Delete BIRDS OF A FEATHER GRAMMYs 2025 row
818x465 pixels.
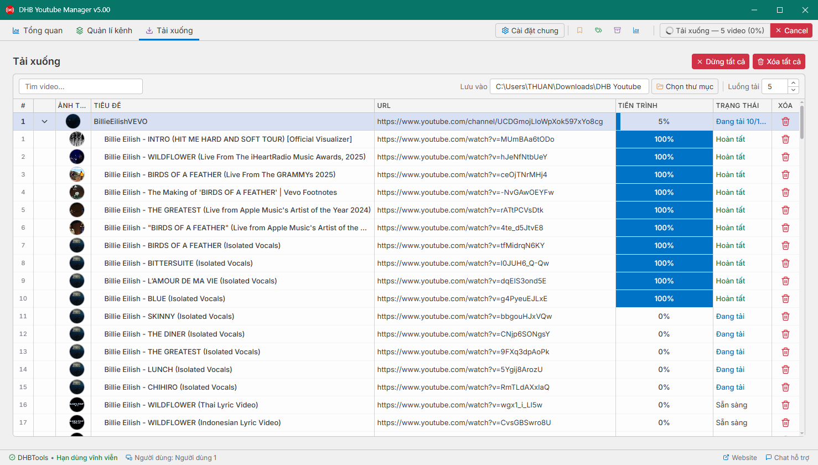pyautogui.click(x=785, y=175)
